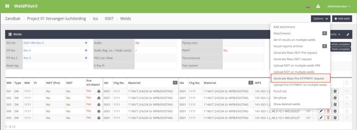This screenshot has width=357, height=130.
Task: Toggle the select-all checkbox in table header
Action: coord(347,83)
